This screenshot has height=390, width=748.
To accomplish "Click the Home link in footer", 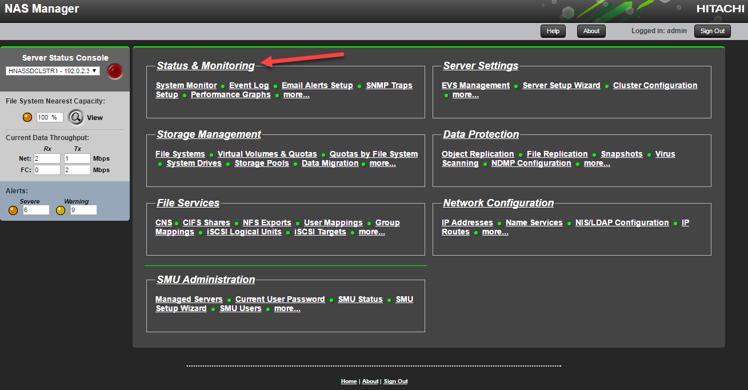I will click(x=349, y=381).
